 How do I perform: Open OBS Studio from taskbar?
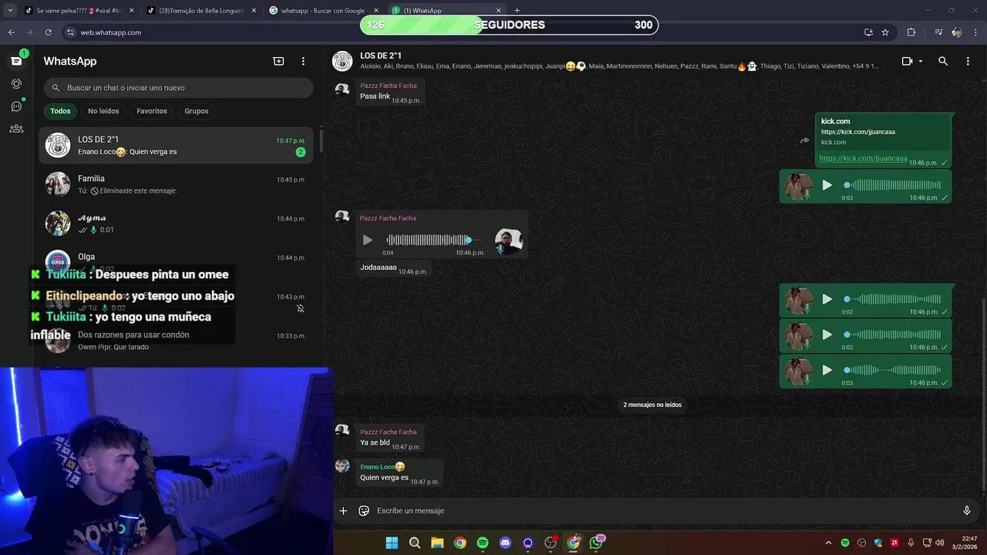point(551,543)
